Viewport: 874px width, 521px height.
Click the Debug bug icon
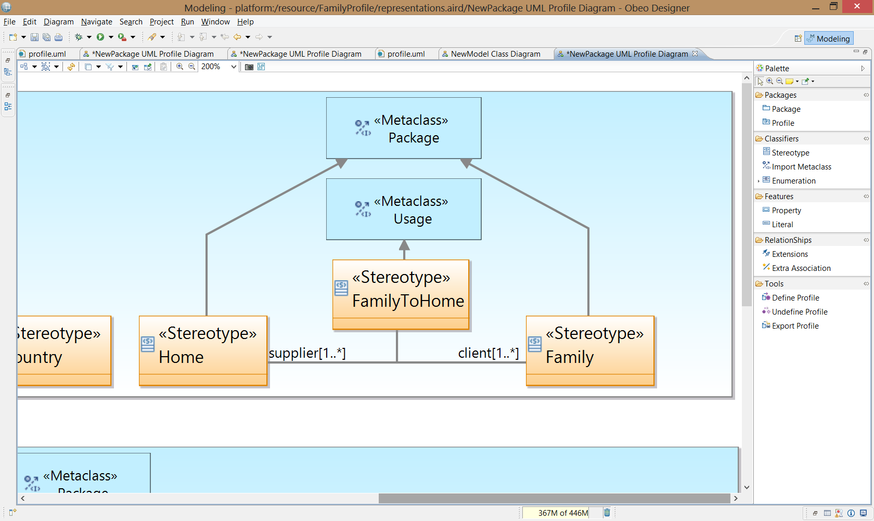(79, 37)
